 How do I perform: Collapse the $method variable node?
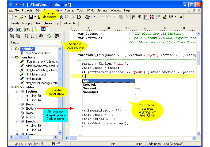pos(17,121)
